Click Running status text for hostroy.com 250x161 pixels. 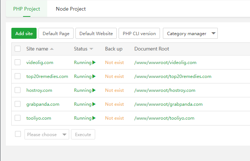[x=83, y=90]
